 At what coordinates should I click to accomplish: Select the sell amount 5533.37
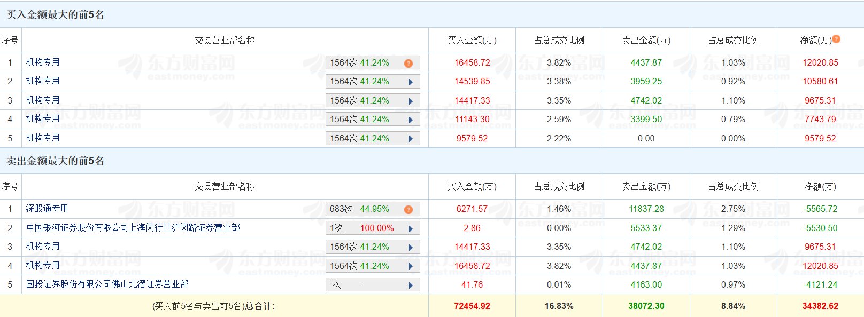point(646,228)
